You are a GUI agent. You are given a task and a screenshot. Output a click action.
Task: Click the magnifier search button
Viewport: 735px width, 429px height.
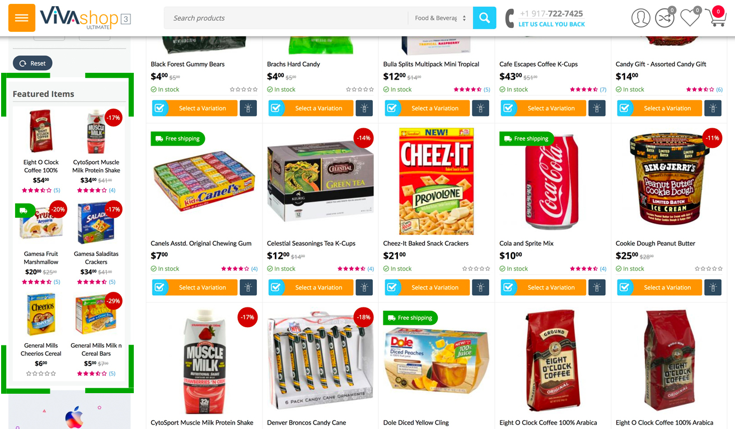click(484, 18)
